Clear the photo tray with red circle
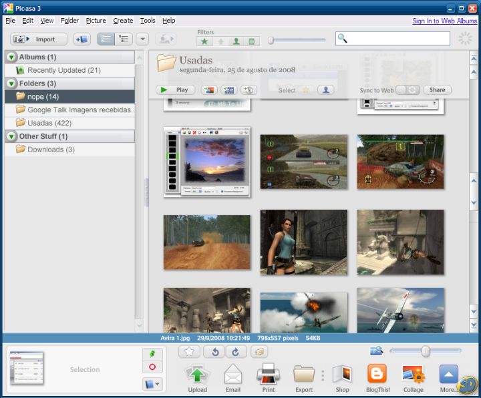 pyautogui.click(x=152, y=367)
